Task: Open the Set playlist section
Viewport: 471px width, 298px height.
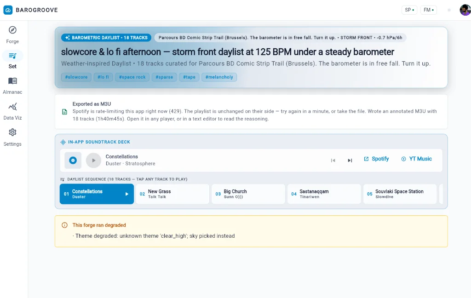Action: pyautogui.click(x=12, y=60)
